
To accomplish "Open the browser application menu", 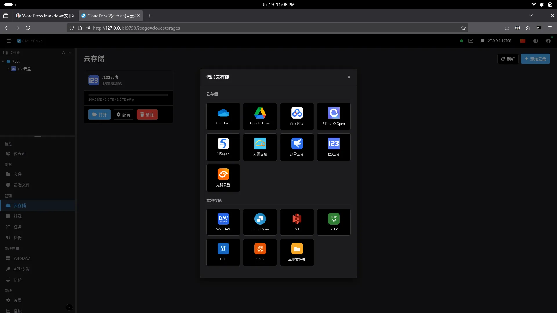I will coord(550,28).
